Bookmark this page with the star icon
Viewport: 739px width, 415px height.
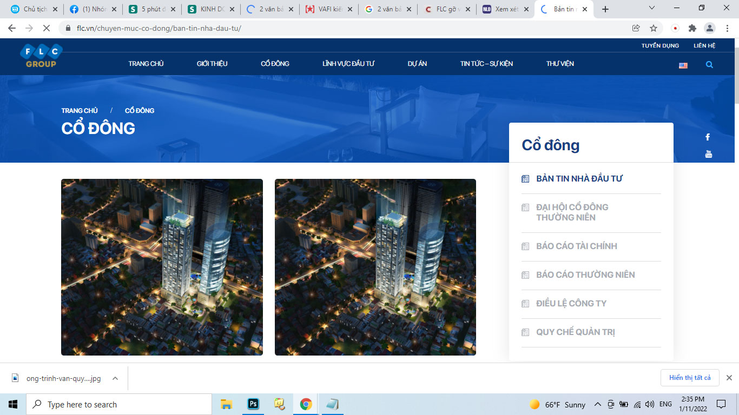click(x=654, y=28)
